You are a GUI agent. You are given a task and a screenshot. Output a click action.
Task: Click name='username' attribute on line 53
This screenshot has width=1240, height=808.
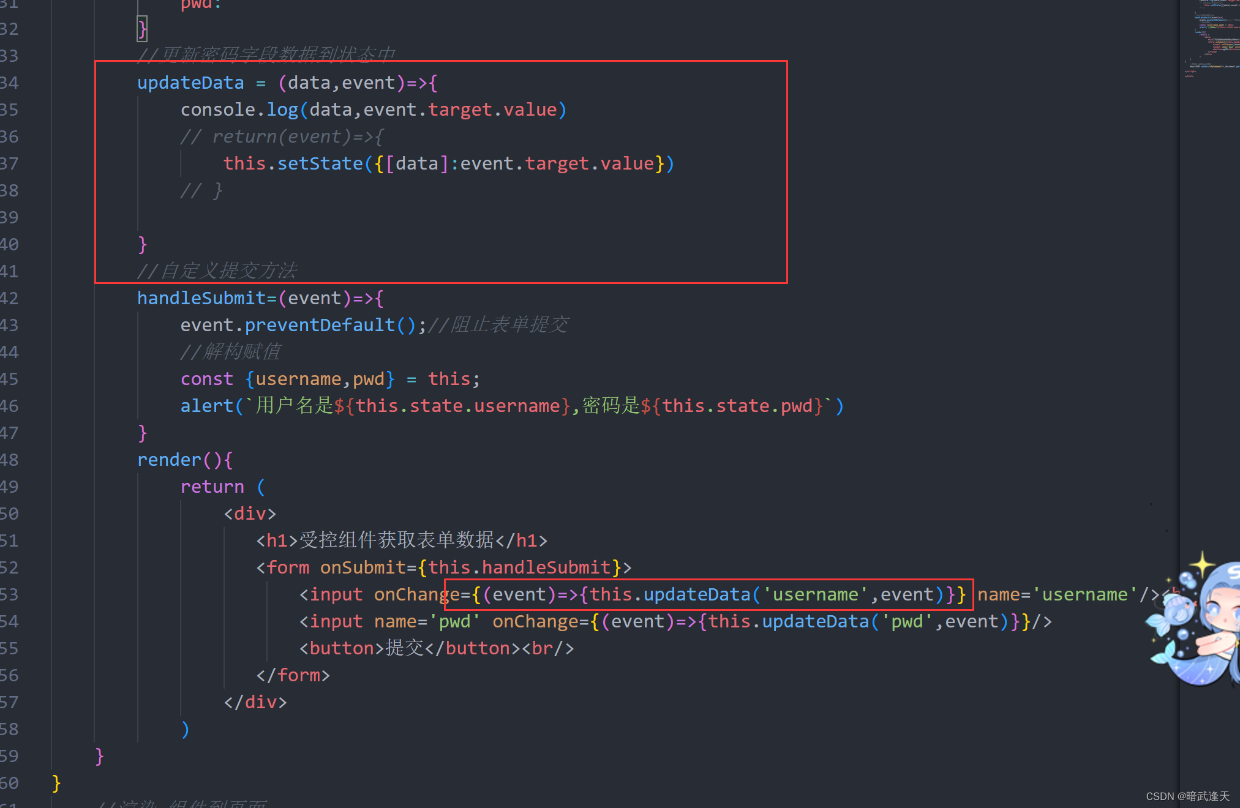pyautogui.click(x=1057, y=594)
